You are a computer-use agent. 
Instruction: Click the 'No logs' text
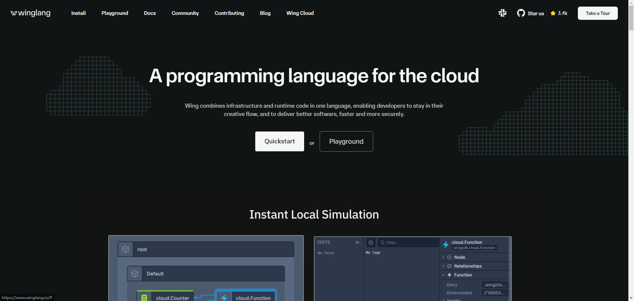point(373,252)
